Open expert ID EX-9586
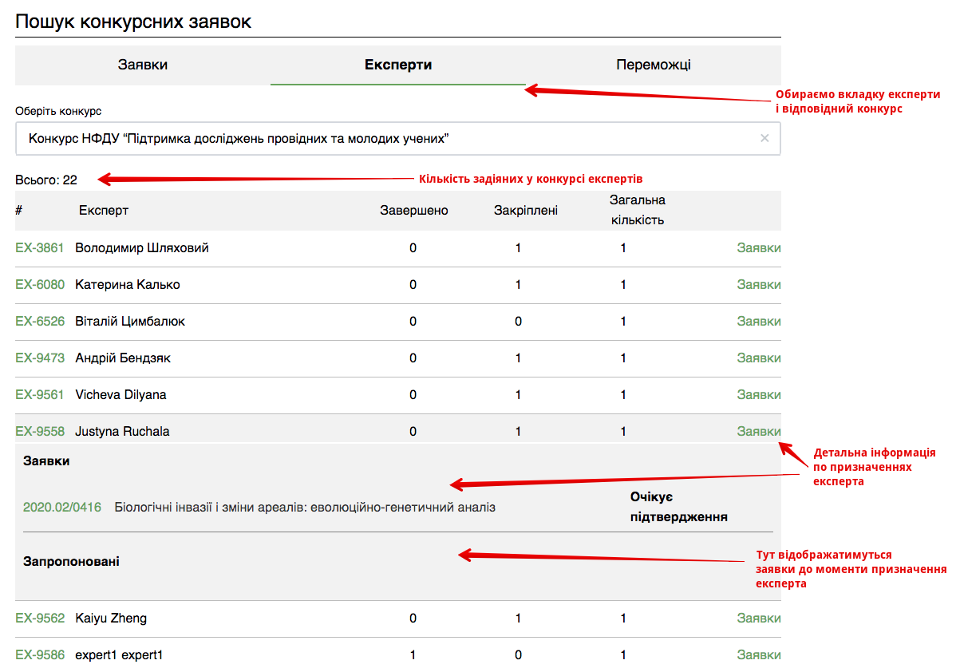 coord(39,655)
